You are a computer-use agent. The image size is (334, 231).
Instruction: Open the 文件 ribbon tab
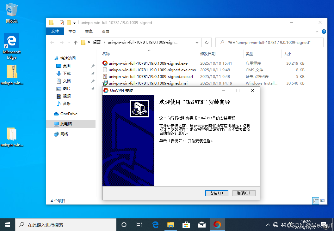tap(55, 31)
